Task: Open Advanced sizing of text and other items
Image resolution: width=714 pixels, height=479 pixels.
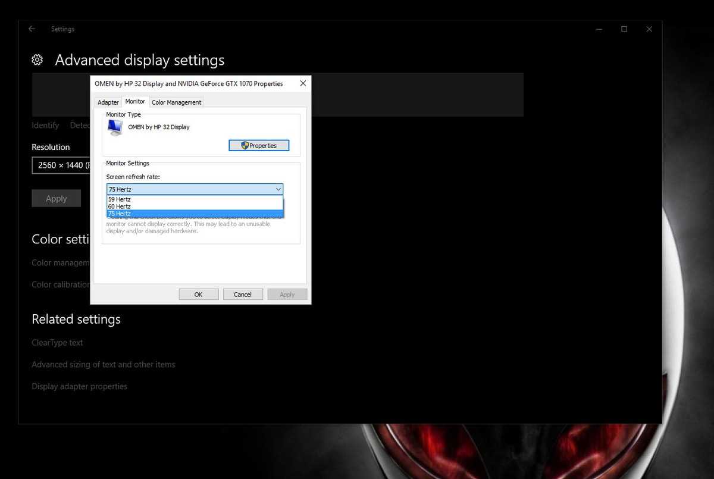Action: pyautogui.click(x=103, y=364)
